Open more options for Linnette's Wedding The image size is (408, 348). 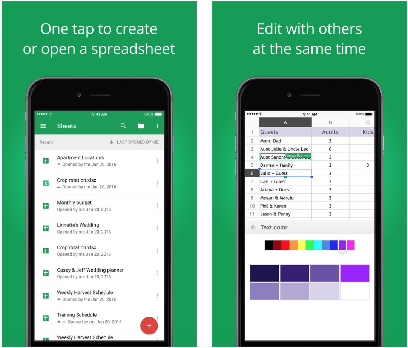click(x=157, y=228)
